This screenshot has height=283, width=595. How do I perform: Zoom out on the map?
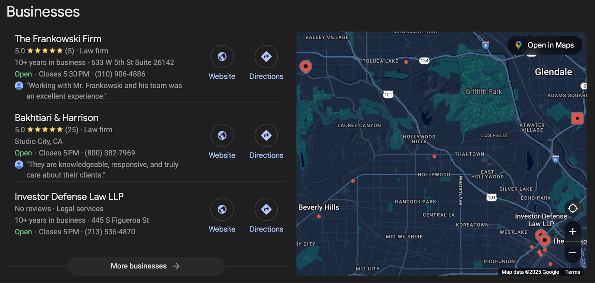coord(573,253)
